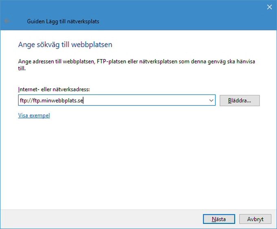Click the Bläddra... button

pyautogui.click(x=240, y=100)
